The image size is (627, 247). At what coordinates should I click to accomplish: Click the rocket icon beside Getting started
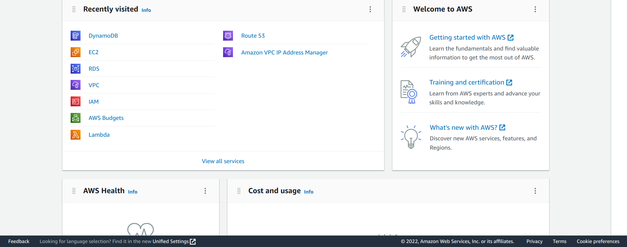[411, 47]
